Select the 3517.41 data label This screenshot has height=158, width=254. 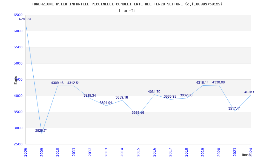point(234,108)
